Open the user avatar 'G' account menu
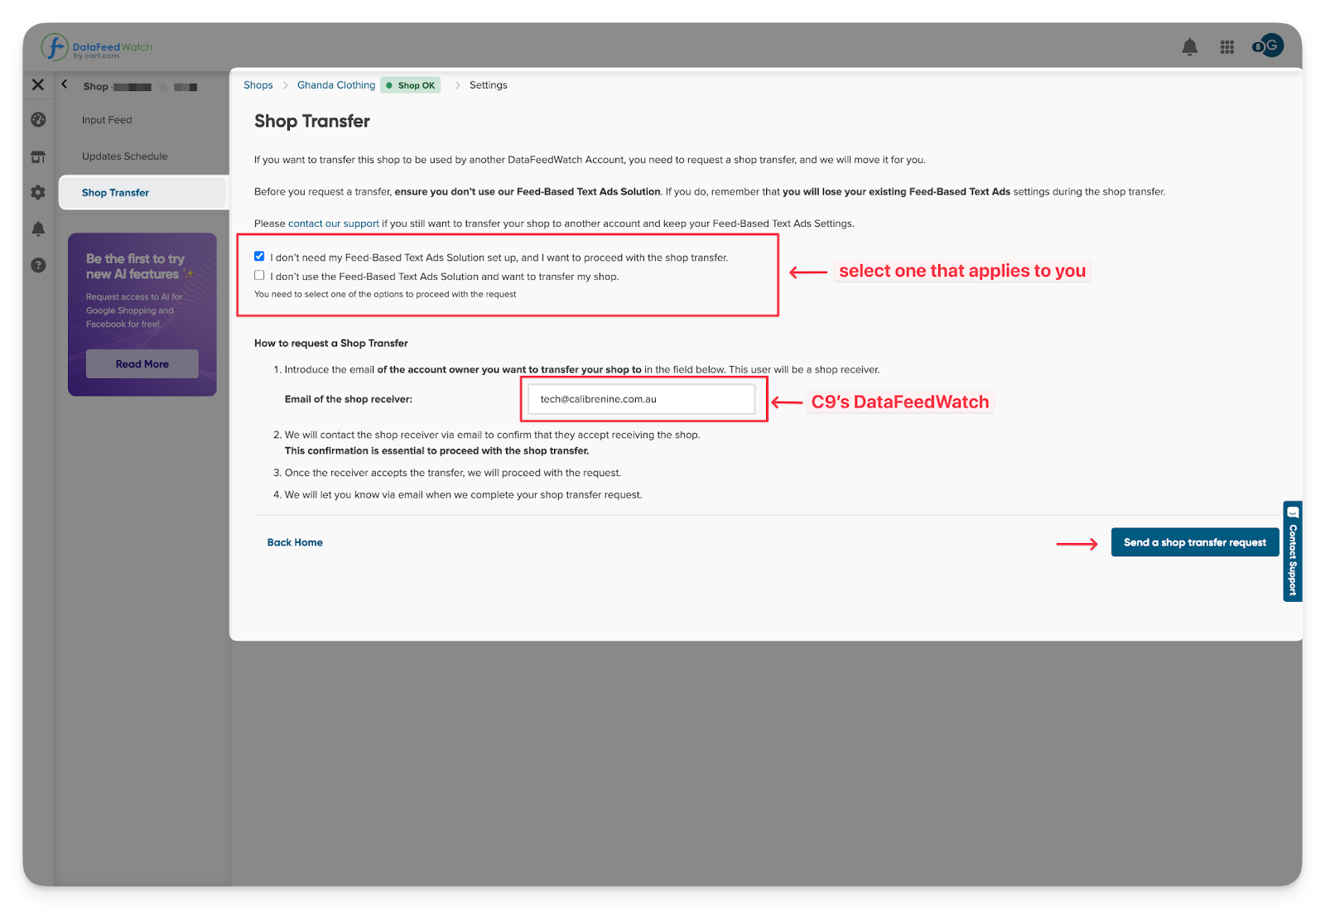This screenshot has height=909, width=1325. (x=1270, y=46)
